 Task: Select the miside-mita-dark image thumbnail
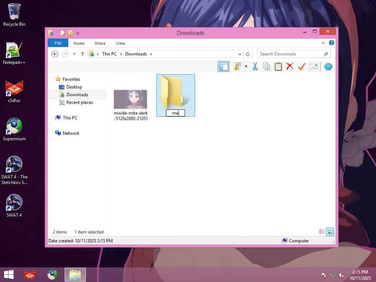pos(130,99)
